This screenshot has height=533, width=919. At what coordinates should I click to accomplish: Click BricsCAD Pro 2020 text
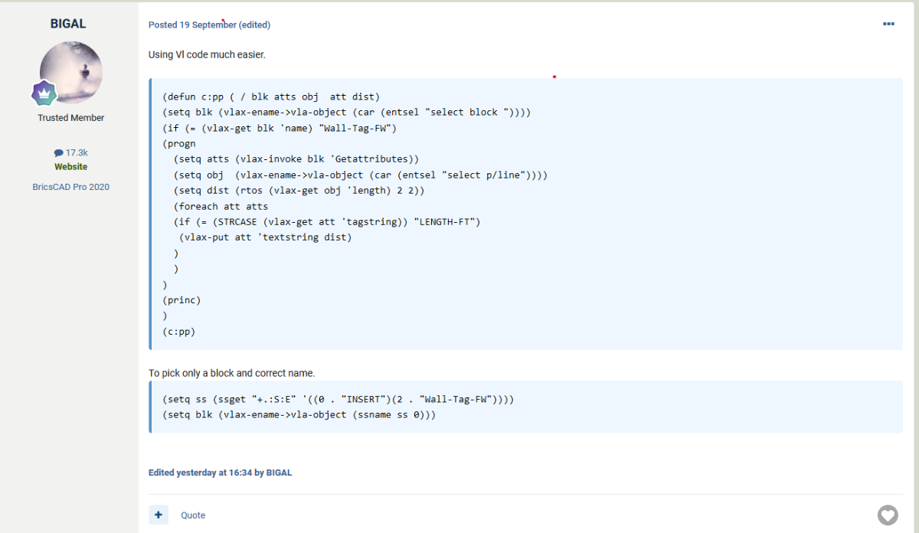point(70,187)
